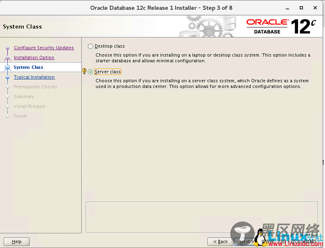The width and height of the screenshot is (325, 248).
Task: Select the Server class radio button
Action: coord(90,72)
